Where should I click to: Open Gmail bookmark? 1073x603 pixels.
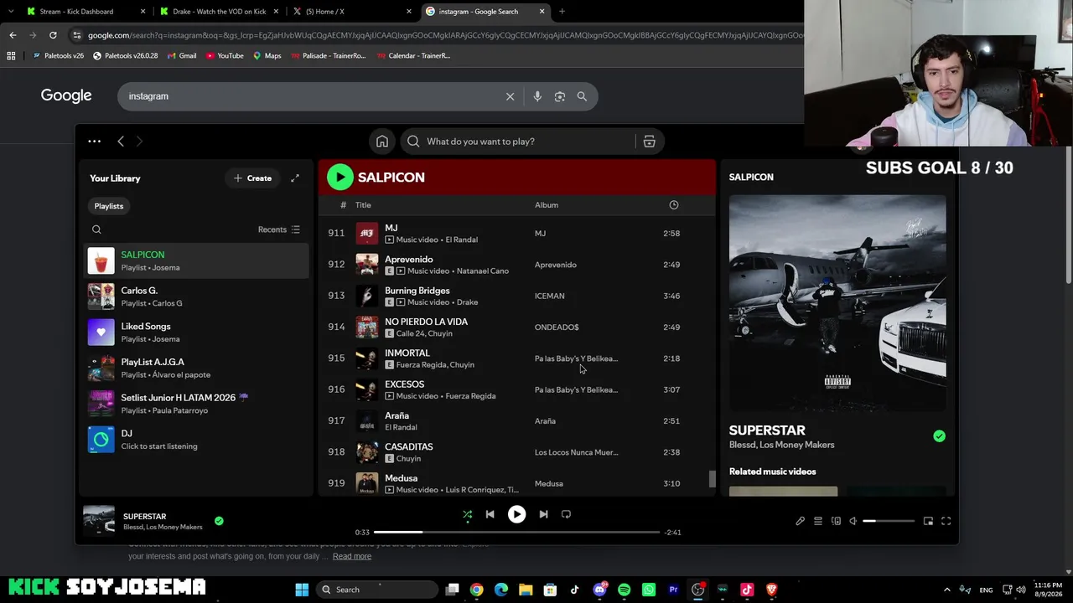(x=182, y=56)
